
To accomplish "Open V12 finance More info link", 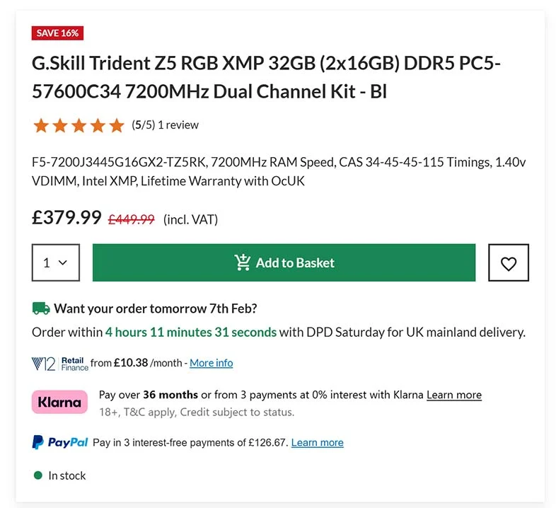I will click(211, 363).
